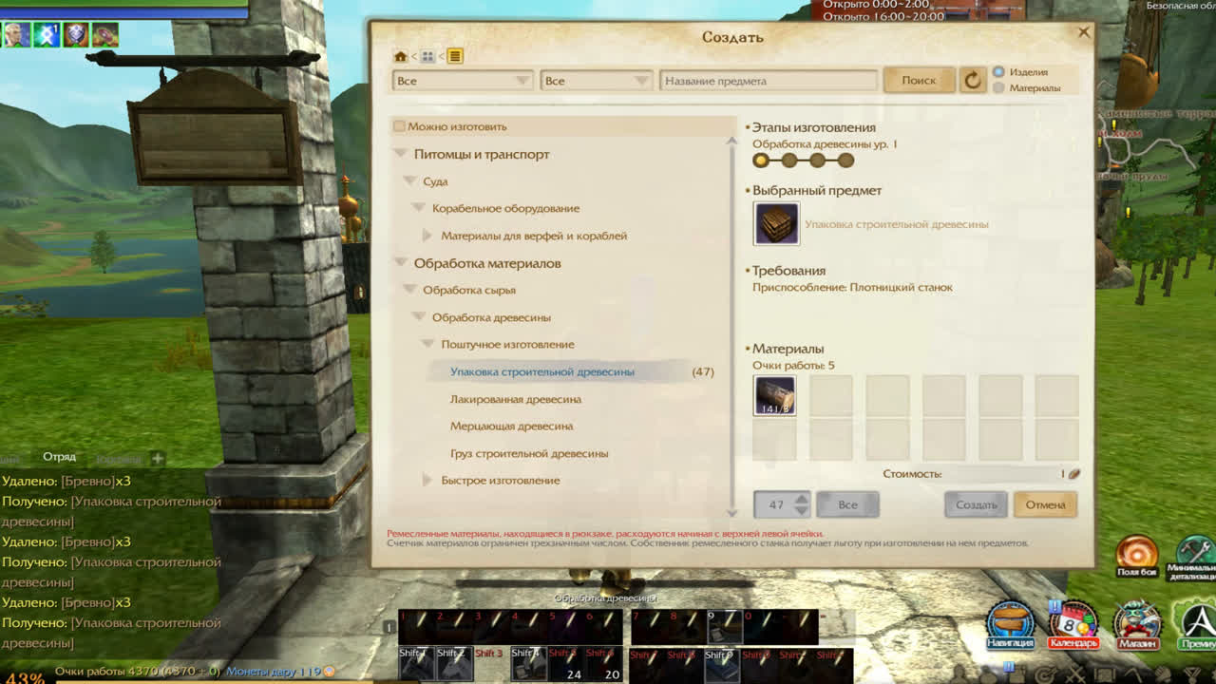Increase the craft quantity with up arrow
This screenshot has width=1216, height=684.
click(802, 499)
